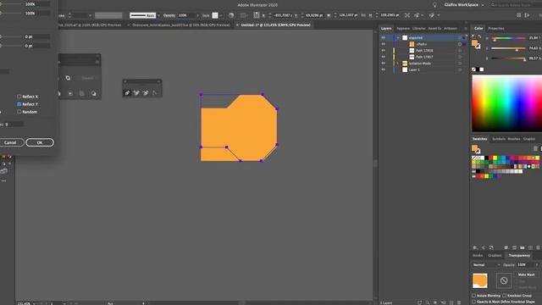This screenshot has width=542, height=305.
Task: Open the Brushes tab
Action: point(514,139)
